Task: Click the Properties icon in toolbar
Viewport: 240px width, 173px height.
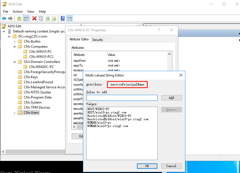Action: point(41,18)
